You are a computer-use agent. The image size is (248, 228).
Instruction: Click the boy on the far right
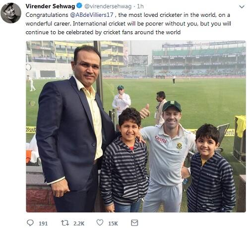212,168
